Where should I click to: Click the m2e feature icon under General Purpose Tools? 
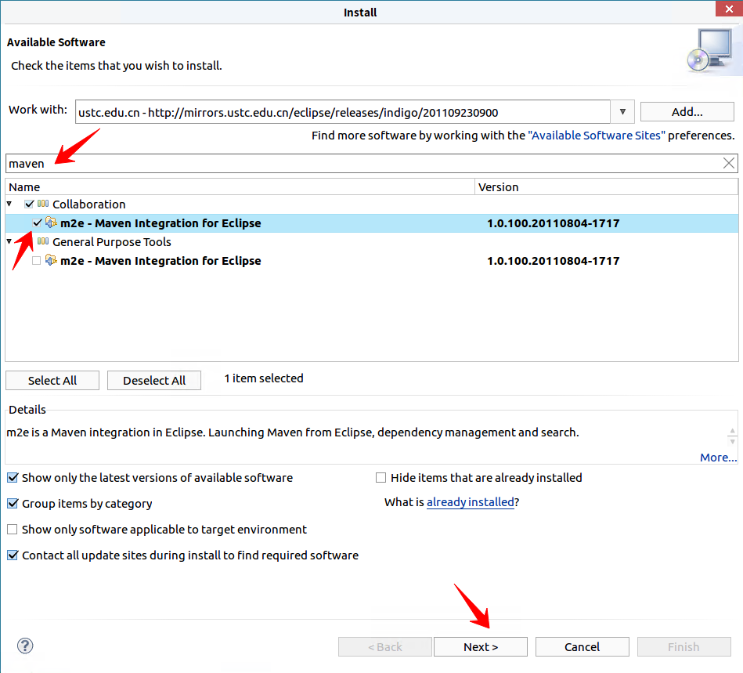pos(51,260)
